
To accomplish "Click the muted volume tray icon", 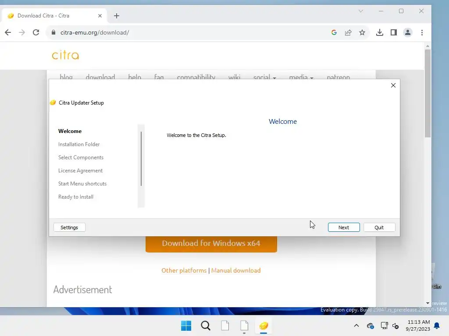I will 396,325.
